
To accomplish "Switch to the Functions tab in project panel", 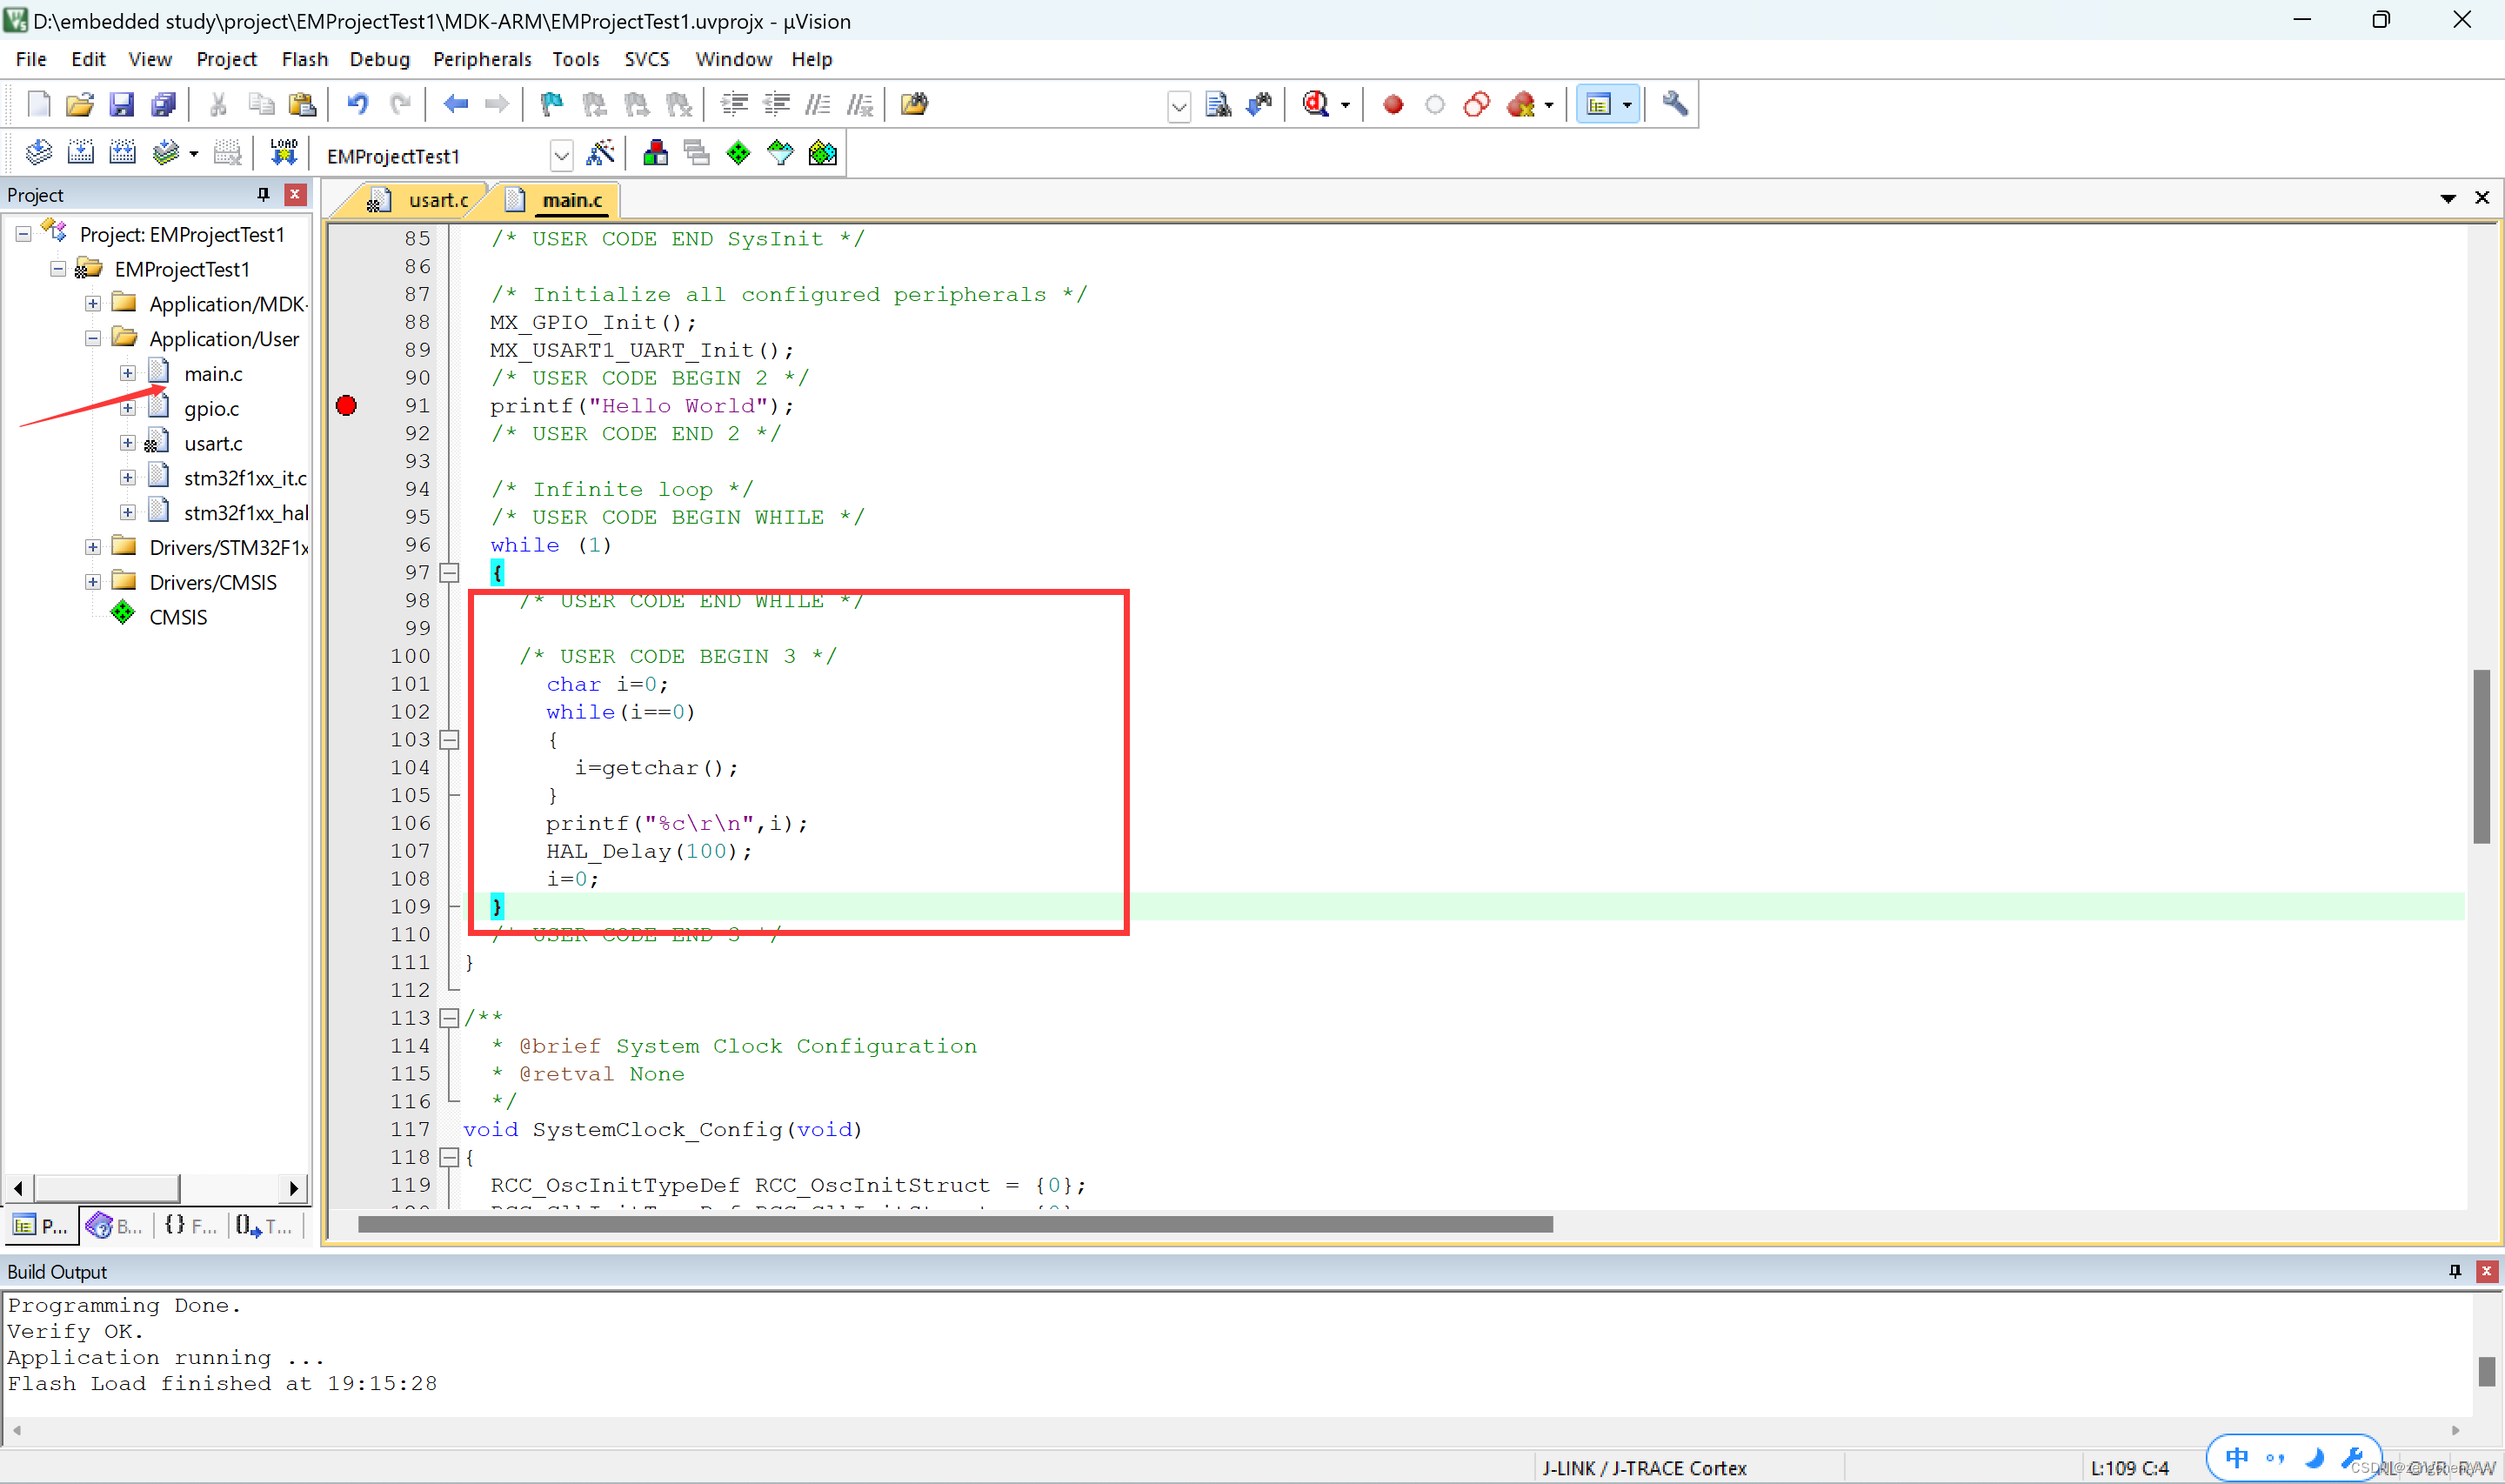I will (x=191, y=1226).
